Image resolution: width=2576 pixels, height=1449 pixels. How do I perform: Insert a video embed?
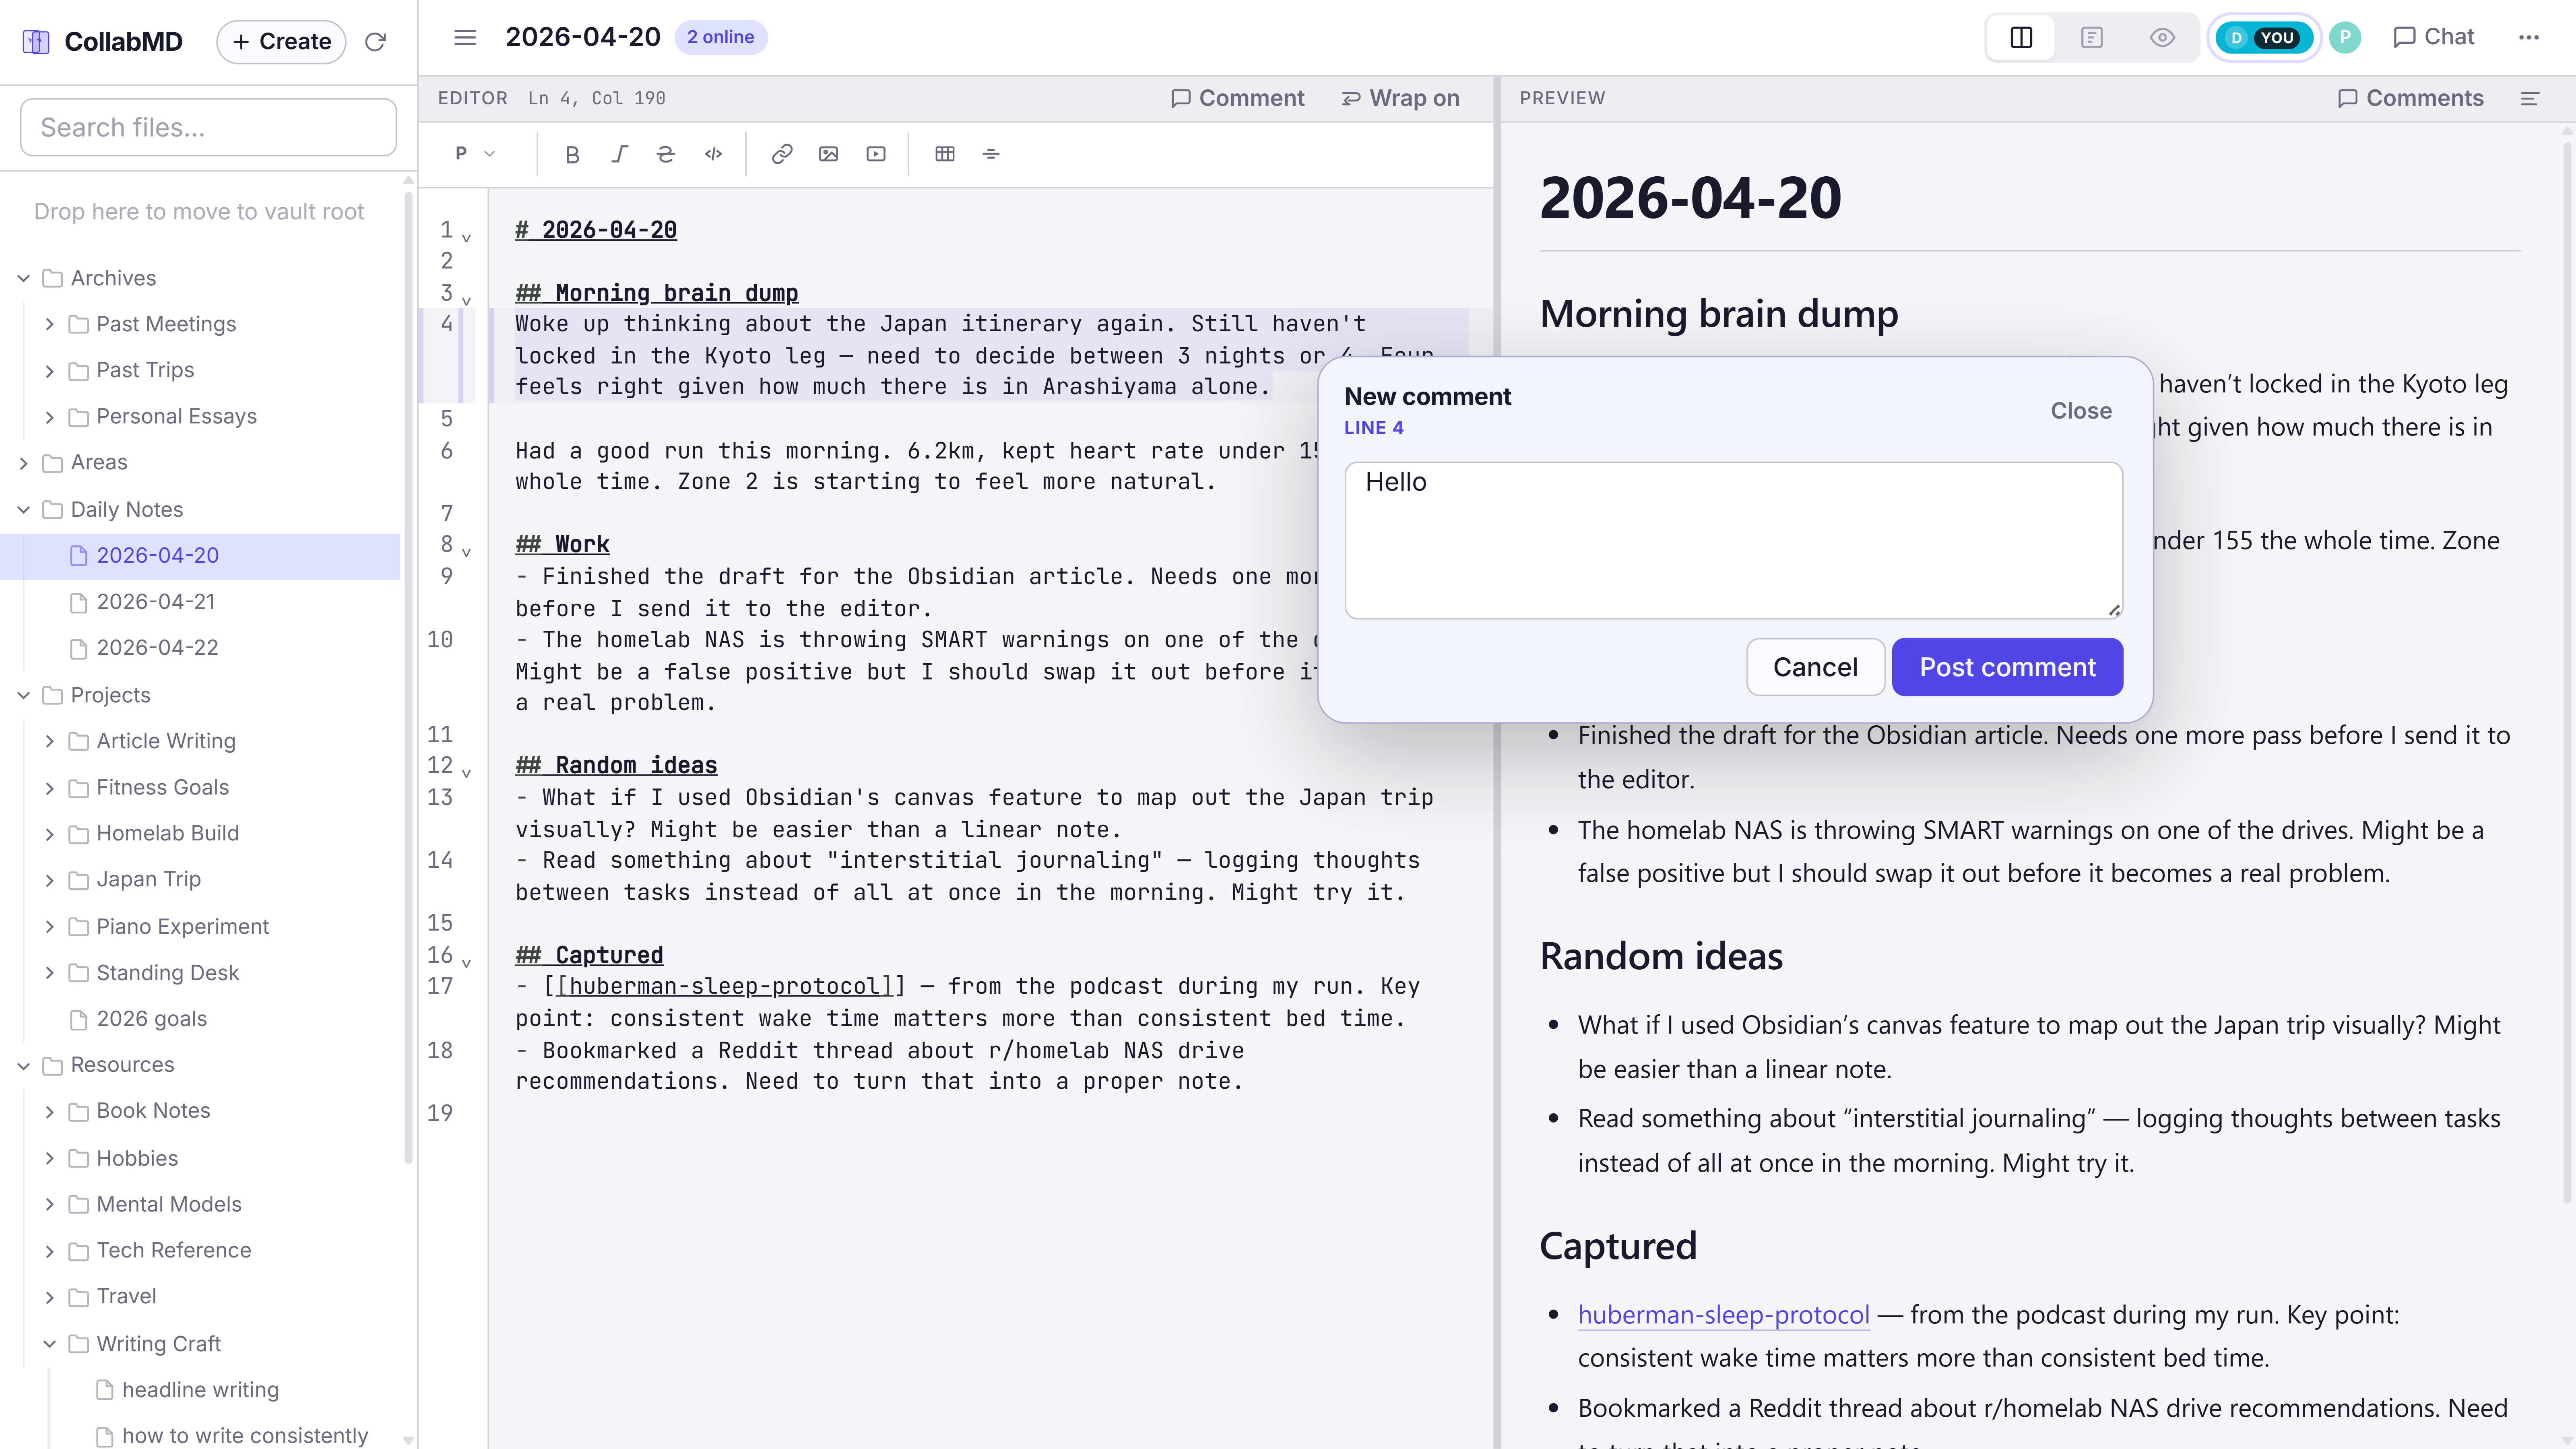tap(876, 154)
